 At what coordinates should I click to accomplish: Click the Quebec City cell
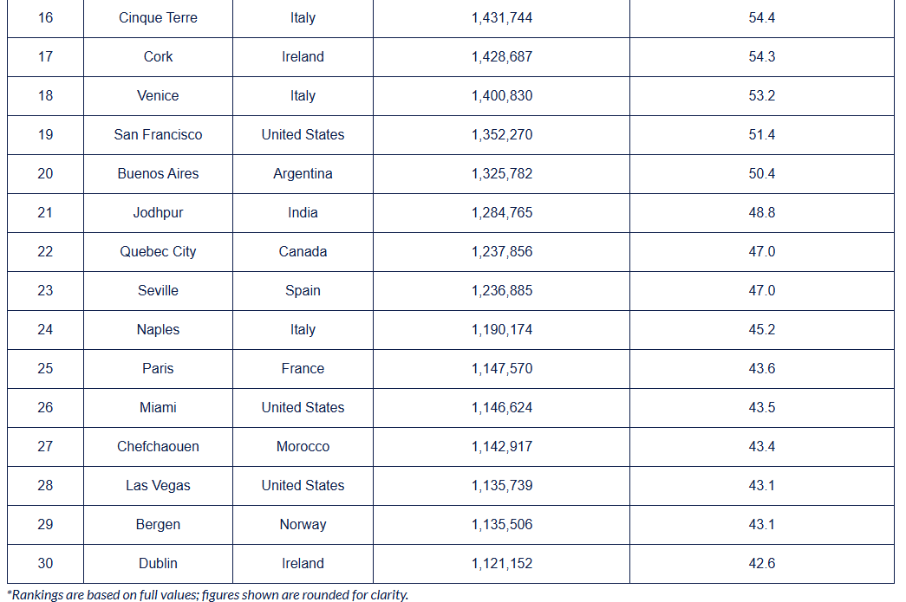[x=158, y=251]
